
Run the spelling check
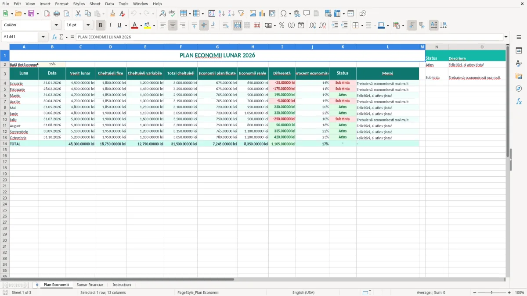[172, 14]
